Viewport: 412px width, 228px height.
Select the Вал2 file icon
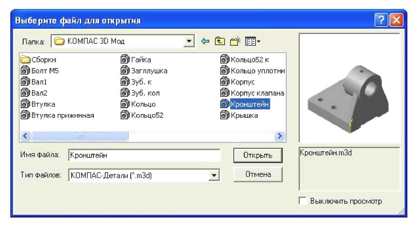(x=26, y=93)
